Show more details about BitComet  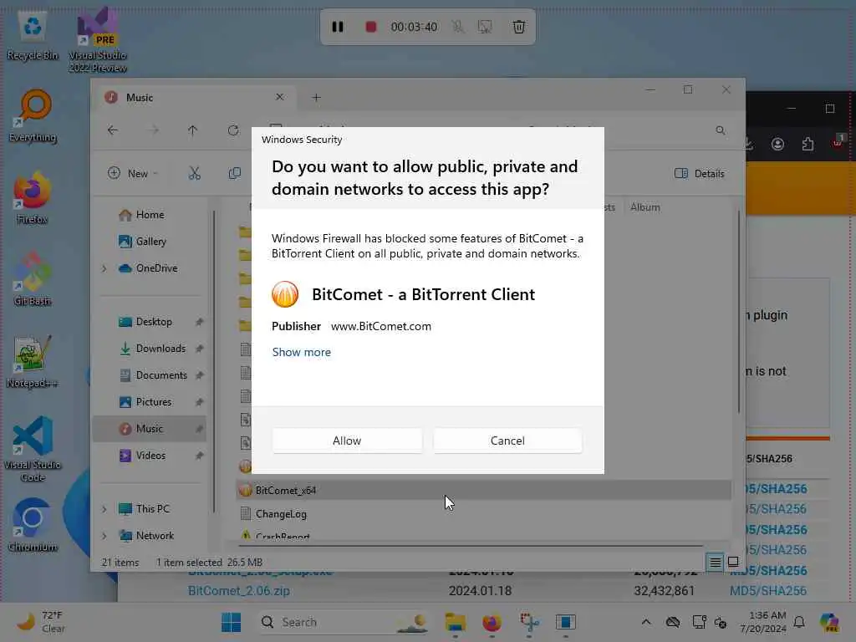tap(301, 352)
